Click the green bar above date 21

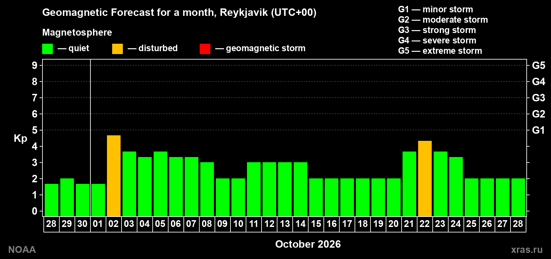coord(409,184)
